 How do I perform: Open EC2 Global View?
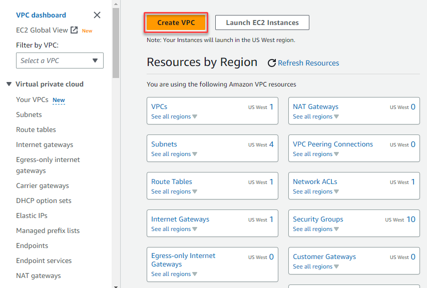[x=42, y=30]
